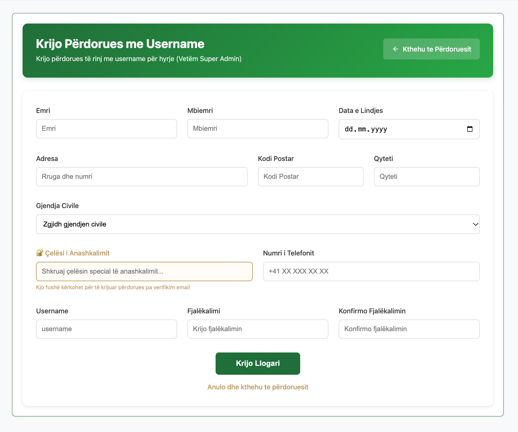Click the Kodi Postar input field

point(311,177)
